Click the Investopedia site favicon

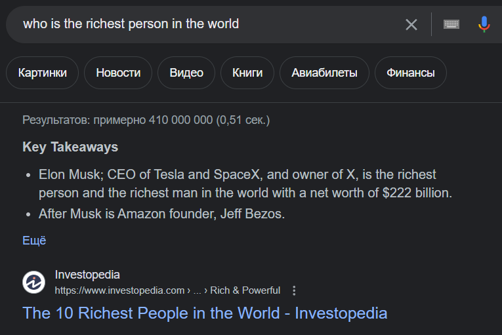[x=33, y=283]
